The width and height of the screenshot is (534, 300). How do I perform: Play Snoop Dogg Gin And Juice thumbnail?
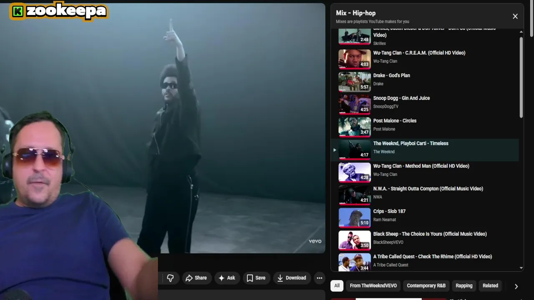click(354, 104)
